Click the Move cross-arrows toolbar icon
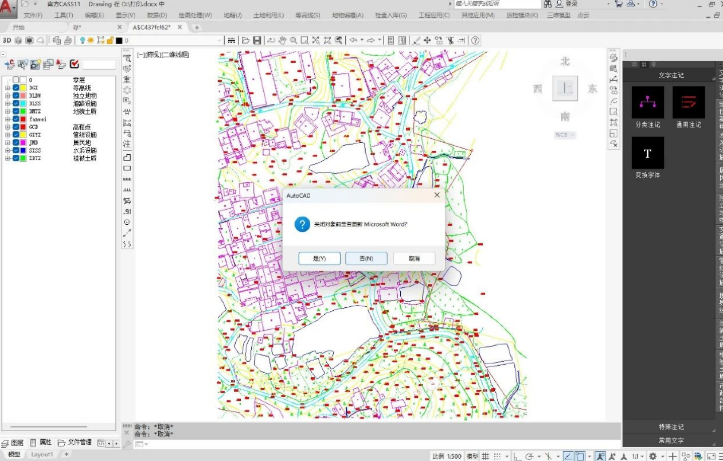 427,40
